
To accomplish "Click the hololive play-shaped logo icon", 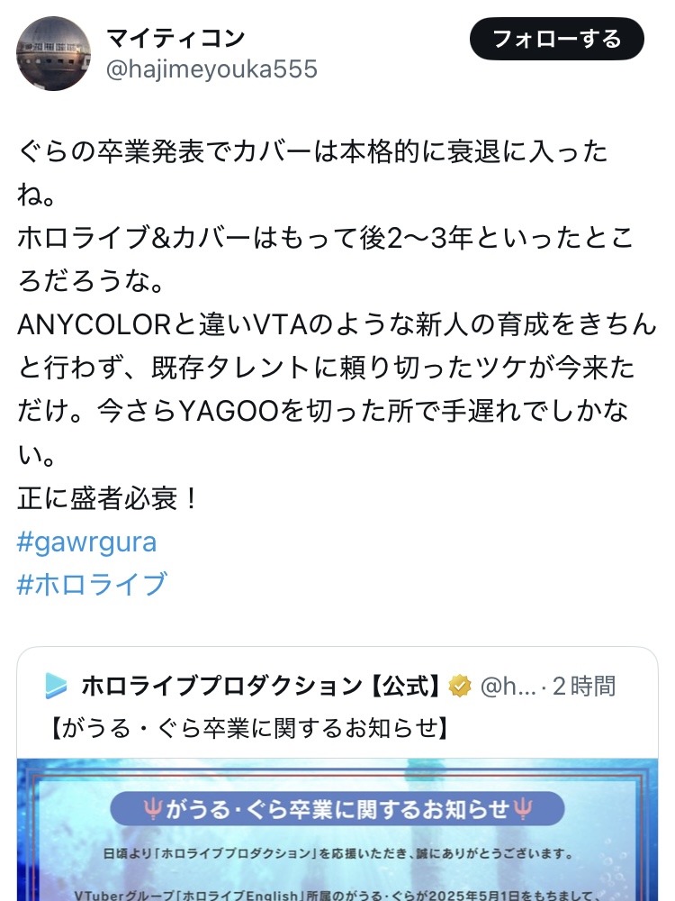I will (56, 686).
